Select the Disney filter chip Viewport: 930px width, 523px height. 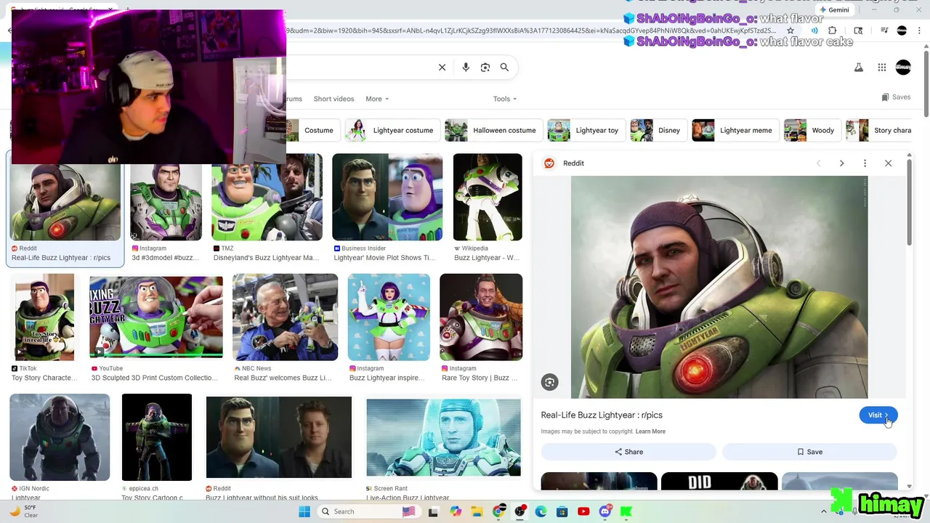point(659,130)
